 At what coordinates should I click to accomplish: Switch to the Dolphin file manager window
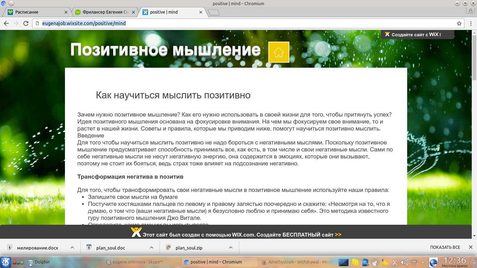point(39,262)
